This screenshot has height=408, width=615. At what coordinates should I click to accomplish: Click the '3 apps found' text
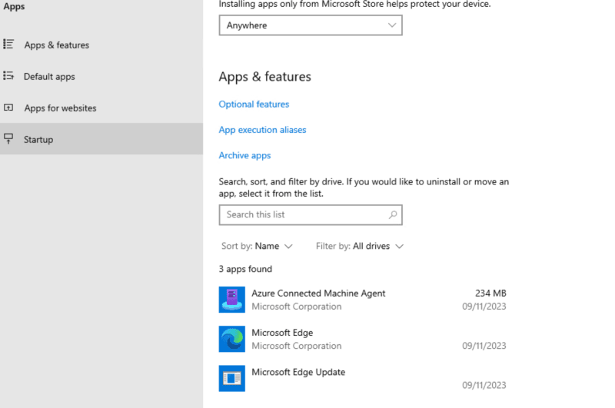coord(245,269)
